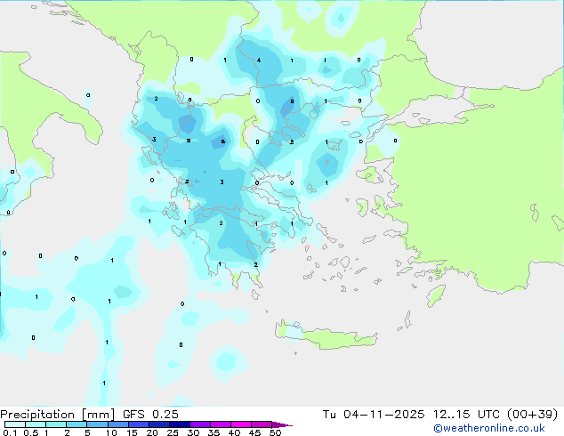564x436 pixels.
Task: Click the map precipitation value '8'
Action: point(292,101)
